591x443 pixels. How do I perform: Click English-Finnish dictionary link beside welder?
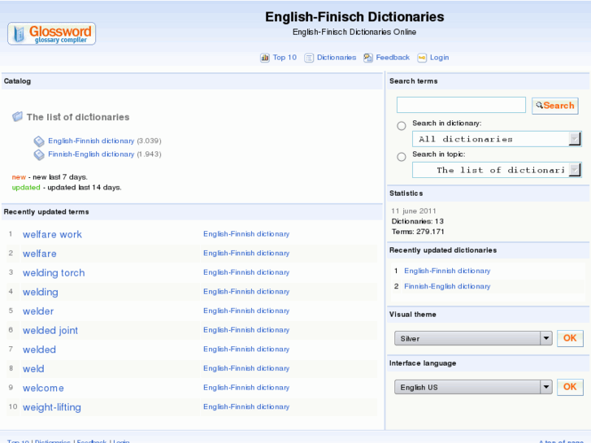[246, 311]
